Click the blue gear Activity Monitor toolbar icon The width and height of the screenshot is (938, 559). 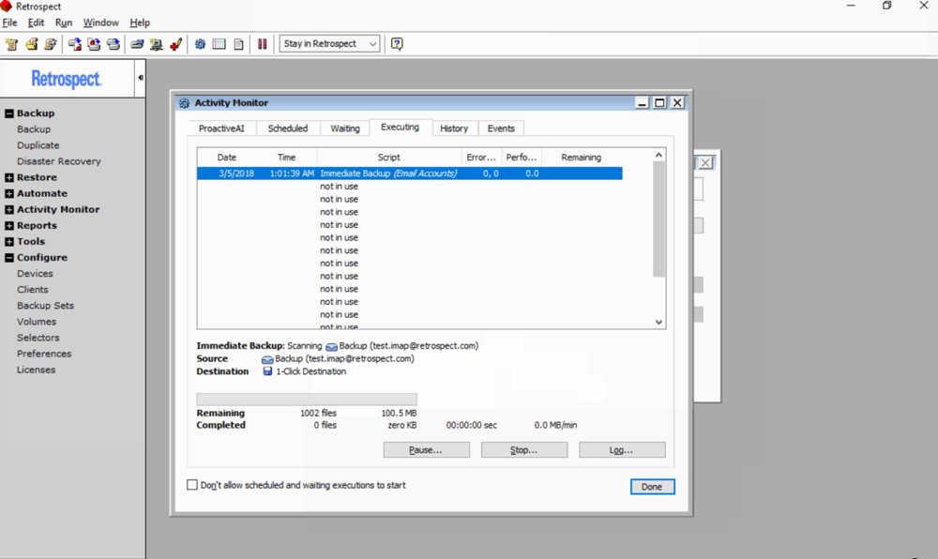coord(201,44)
